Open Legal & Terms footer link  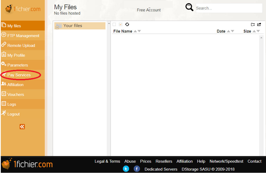(x=107, y=161)
